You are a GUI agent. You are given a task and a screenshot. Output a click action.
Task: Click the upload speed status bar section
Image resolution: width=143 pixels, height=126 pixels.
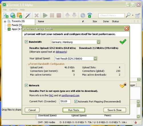pos(110,122)
